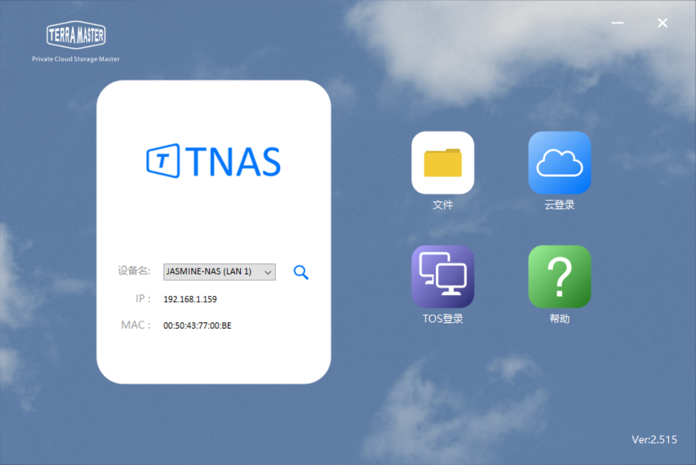
Task: Open the 文件 folder icon
Action: pos(443,162)
